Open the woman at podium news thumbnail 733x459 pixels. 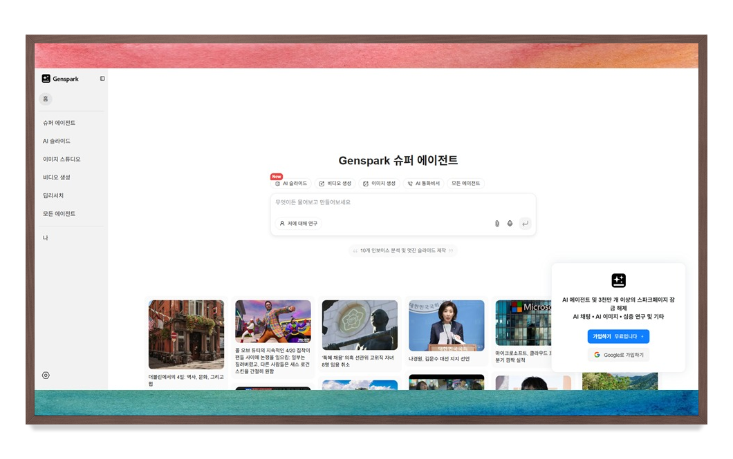tap(447, 326)
